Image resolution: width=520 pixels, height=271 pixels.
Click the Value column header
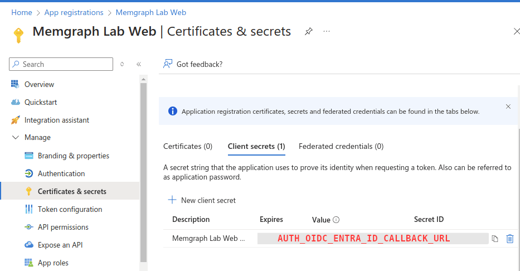pyautogui.click(x=321, y=220)
